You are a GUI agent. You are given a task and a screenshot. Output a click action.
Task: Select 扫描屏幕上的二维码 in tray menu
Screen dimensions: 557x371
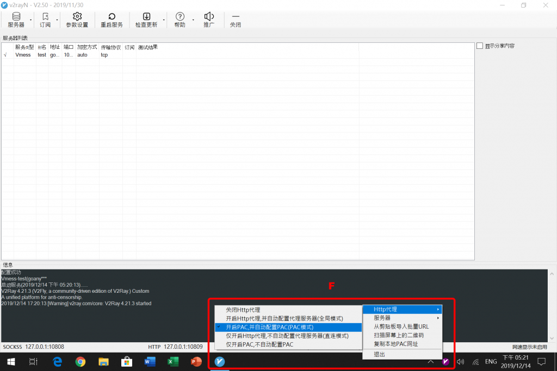(x=403, y=335)
